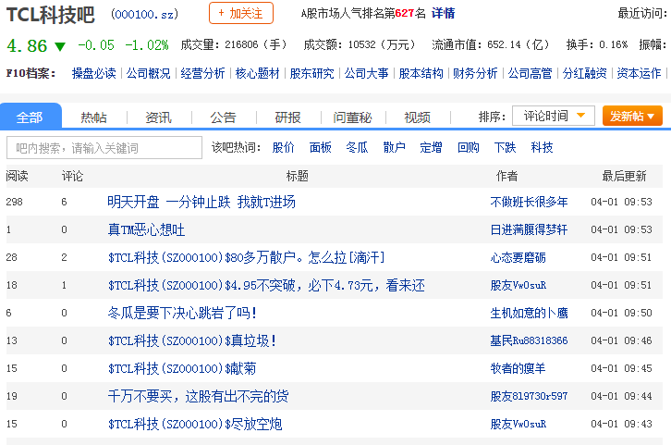
Task: Open post about 80多万散户 怎么拉
Action: click(x=246, y=257)
